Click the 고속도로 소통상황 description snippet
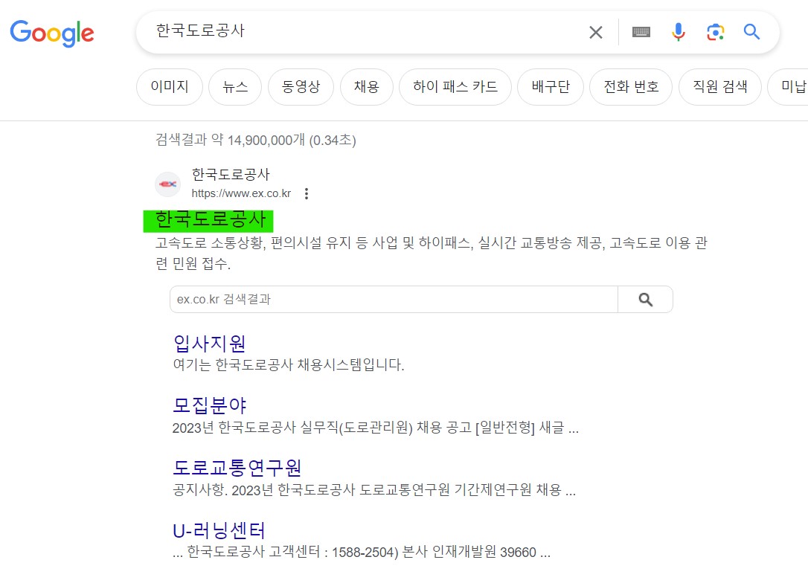The width and height of the screenshot is (808, 586). [432, 253]
